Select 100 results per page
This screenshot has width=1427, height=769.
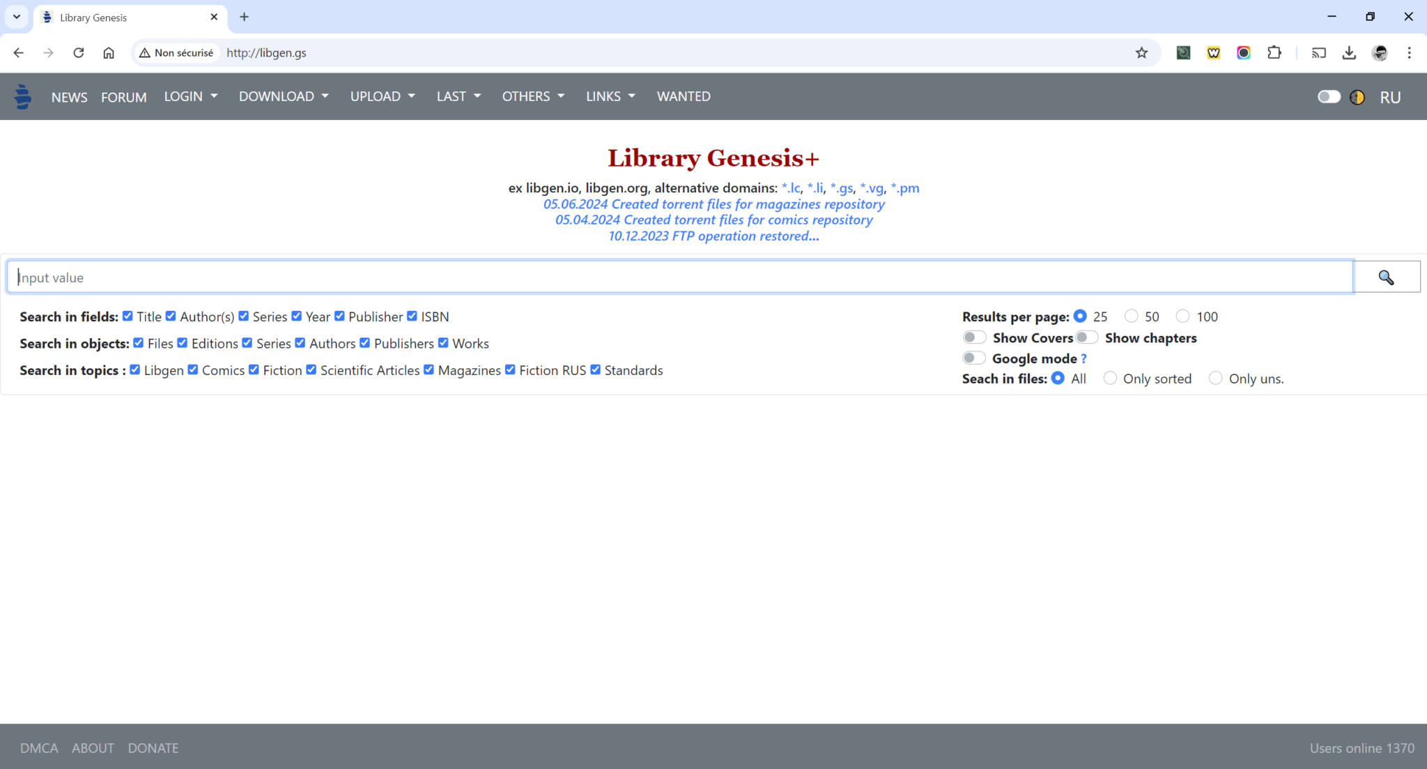(x=1182, y=316)
